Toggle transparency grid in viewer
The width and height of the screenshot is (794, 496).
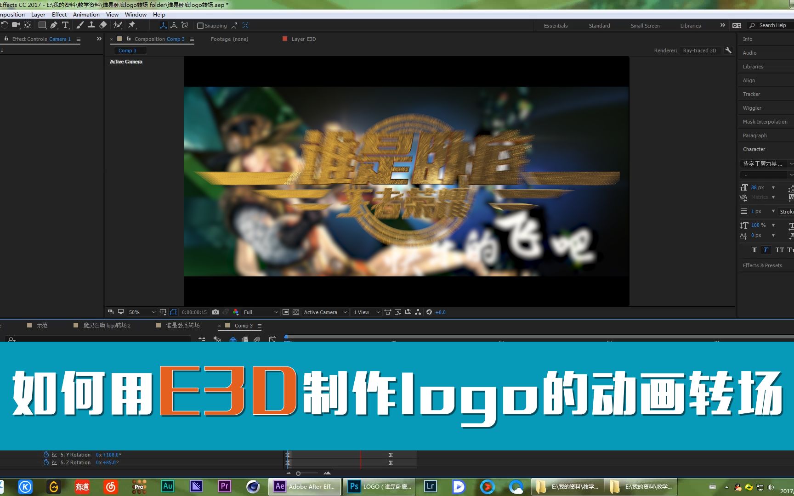tap(296, 312)
